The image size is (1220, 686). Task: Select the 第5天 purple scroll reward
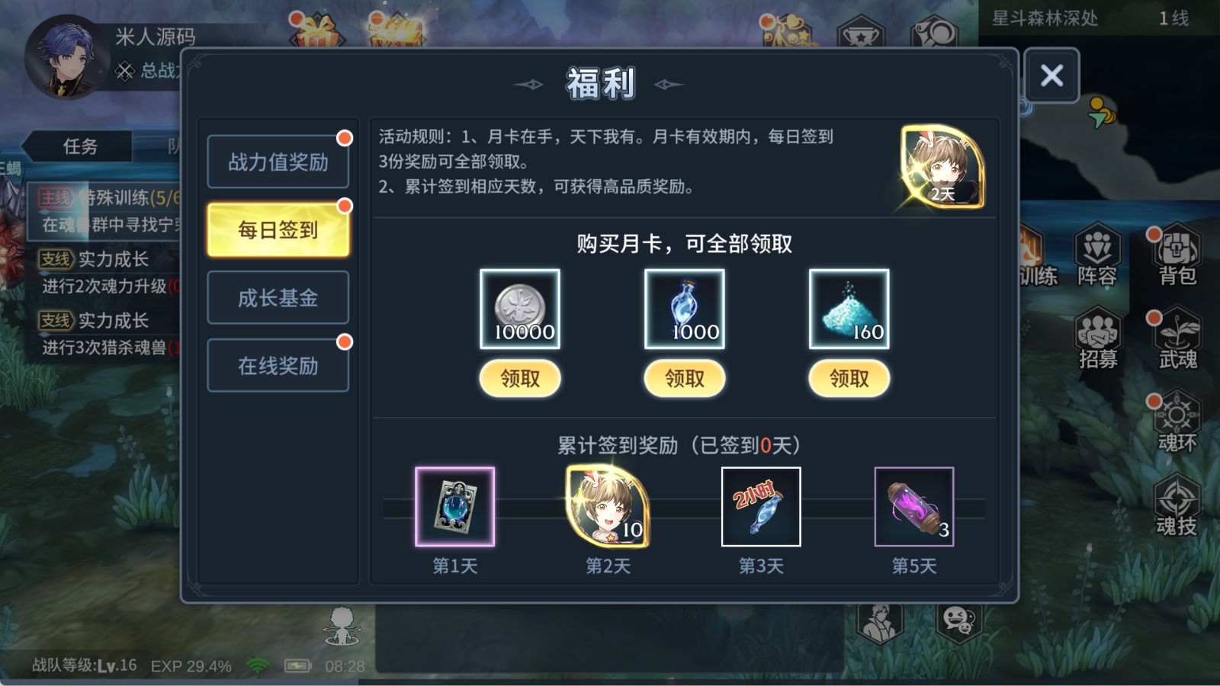[914, 507]
